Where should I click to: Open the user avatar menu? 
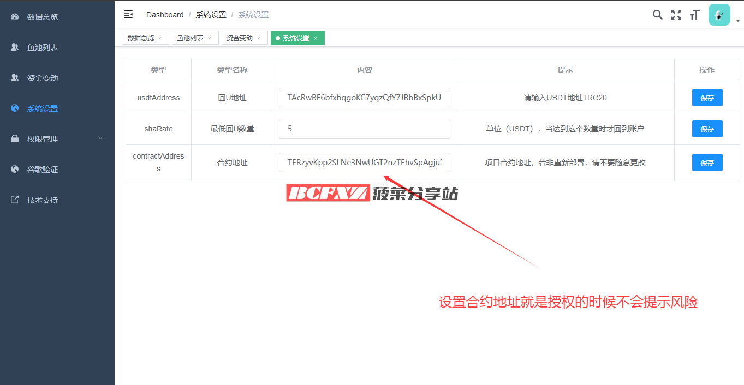[x=719, y=15]
